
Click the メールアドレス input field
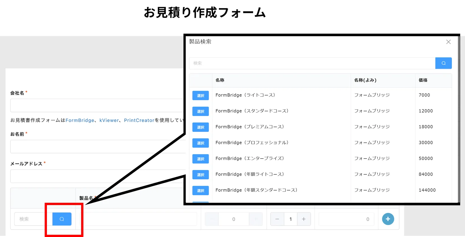pos(98,176)
